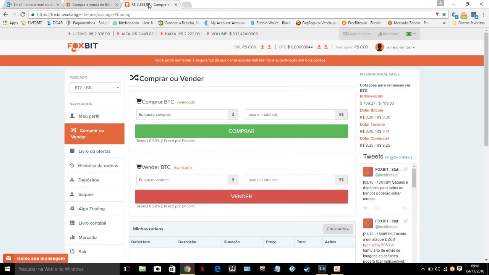Open the BTC / BRL market dropdown
The image size is (489, 275).
(95, 88)
